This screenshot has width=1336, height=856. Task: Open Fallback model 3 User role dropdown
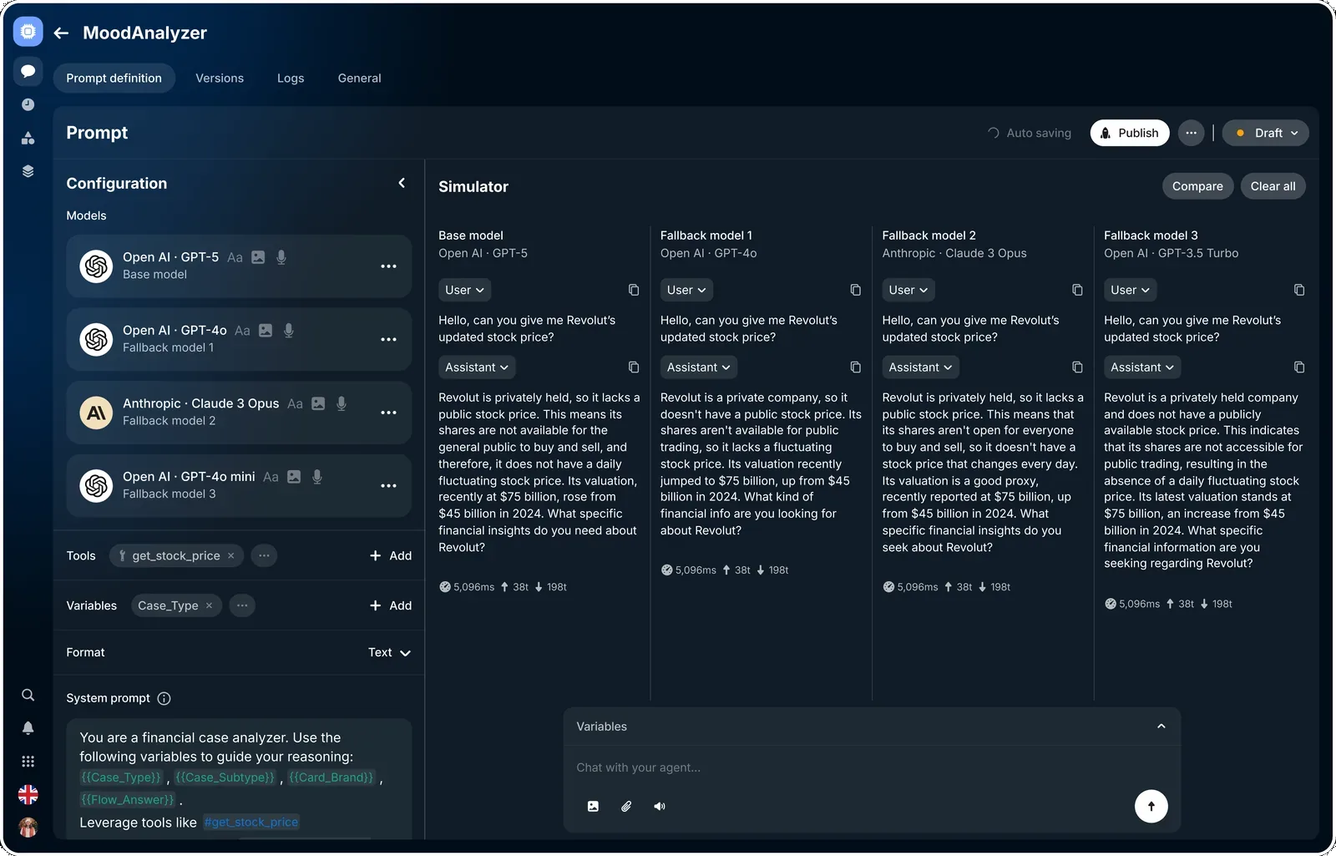[x=1130, y=290]
